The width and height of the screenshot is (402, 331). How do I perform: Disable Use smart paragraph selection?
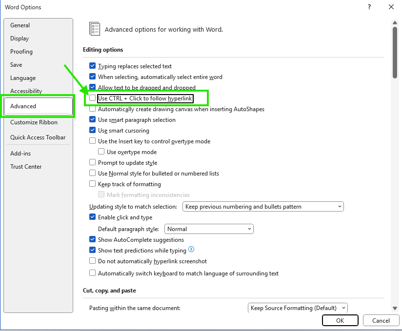coord(92,119)
